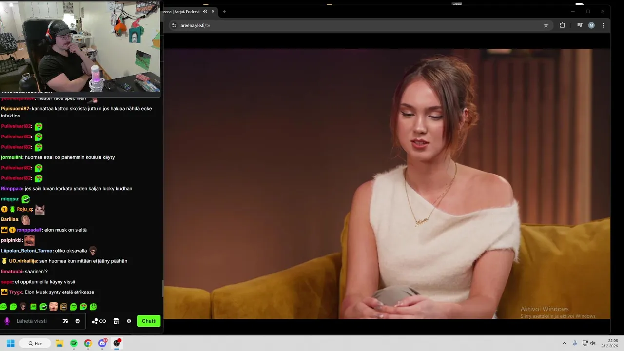The image size is (624, 351).
Task: Click username Roju_q in chat
Action: click(x=24, y=209)
